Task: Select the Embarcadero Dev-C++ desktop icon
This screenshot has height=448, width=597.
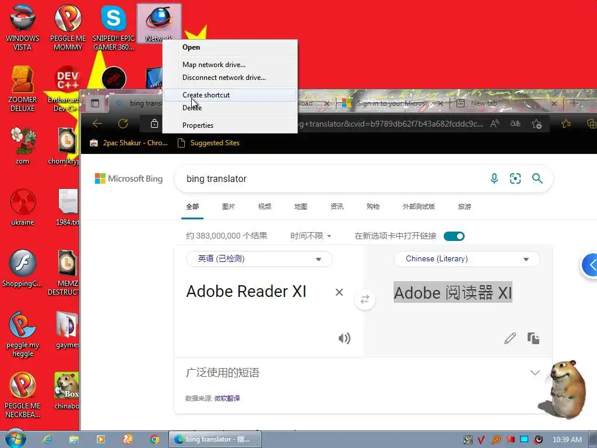Action: (64, 89)
